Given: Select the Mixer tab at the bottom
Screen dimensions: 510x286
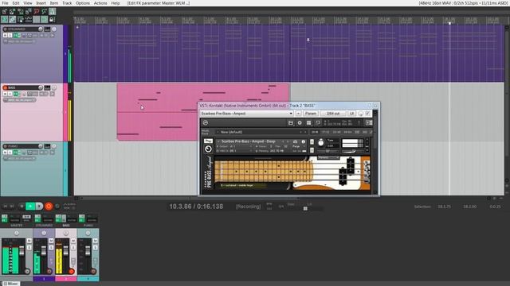Looking at the screenshot, I should [x=10, y=284].
